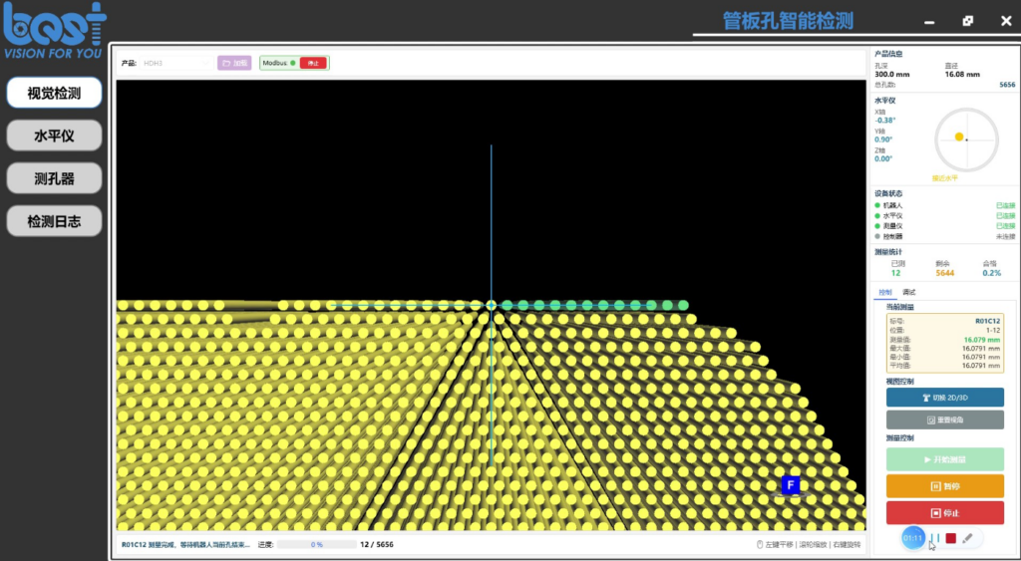Click the chevron arrow of the product selector
Image resolution: width=1021 pixels, height=561 pixels.
coord(205,63)
